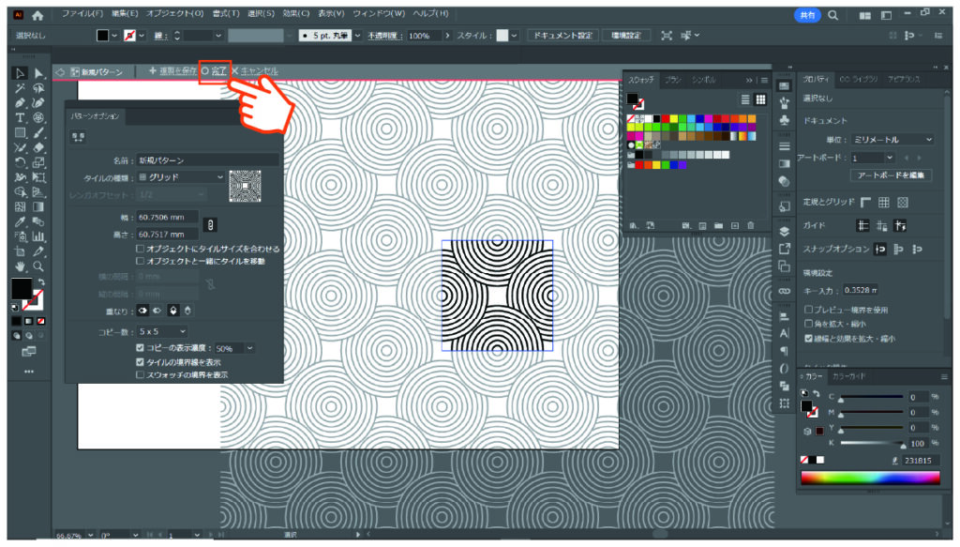Screen dimensions: 960x547
Task: Pick the Paintbrush tool
Action: coord(38,132)
